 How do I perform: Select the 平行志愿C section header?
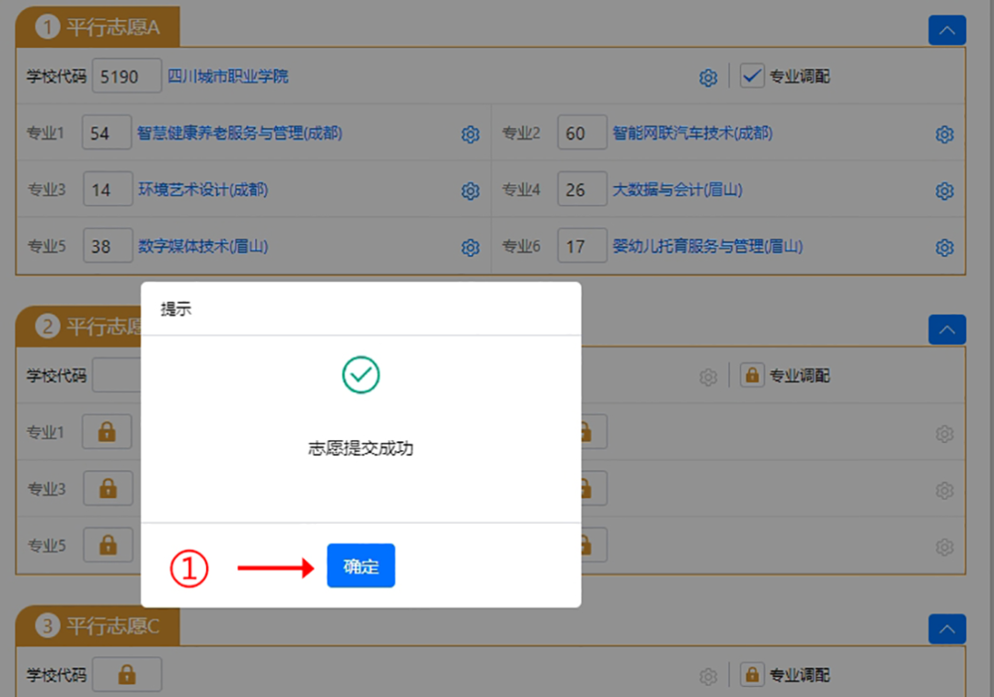coord(97,625)
